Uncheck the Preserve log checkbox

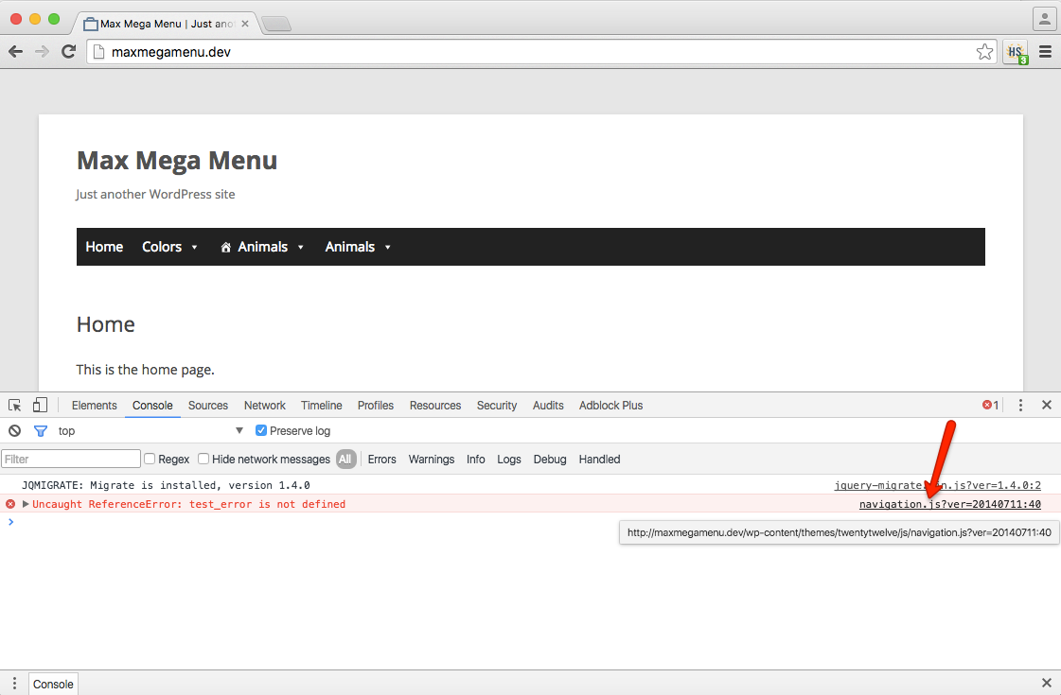pyautogui.click(x=260, y=430)
